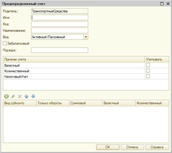The width and height of the screenshot is (172, 153).
Task: Check Учитывать for the Количественный row
Action: click(148, 71)
